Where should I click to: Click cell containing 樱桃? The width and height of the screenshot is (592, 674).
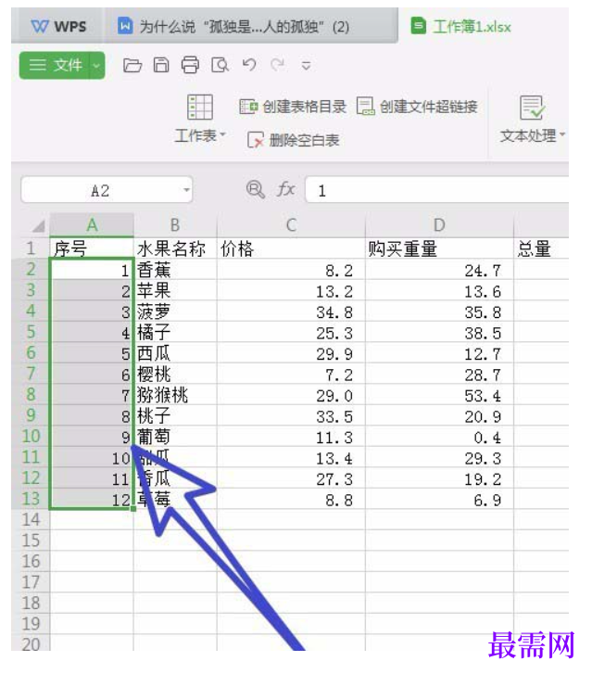pyautogui.click(x=175, y=375)
